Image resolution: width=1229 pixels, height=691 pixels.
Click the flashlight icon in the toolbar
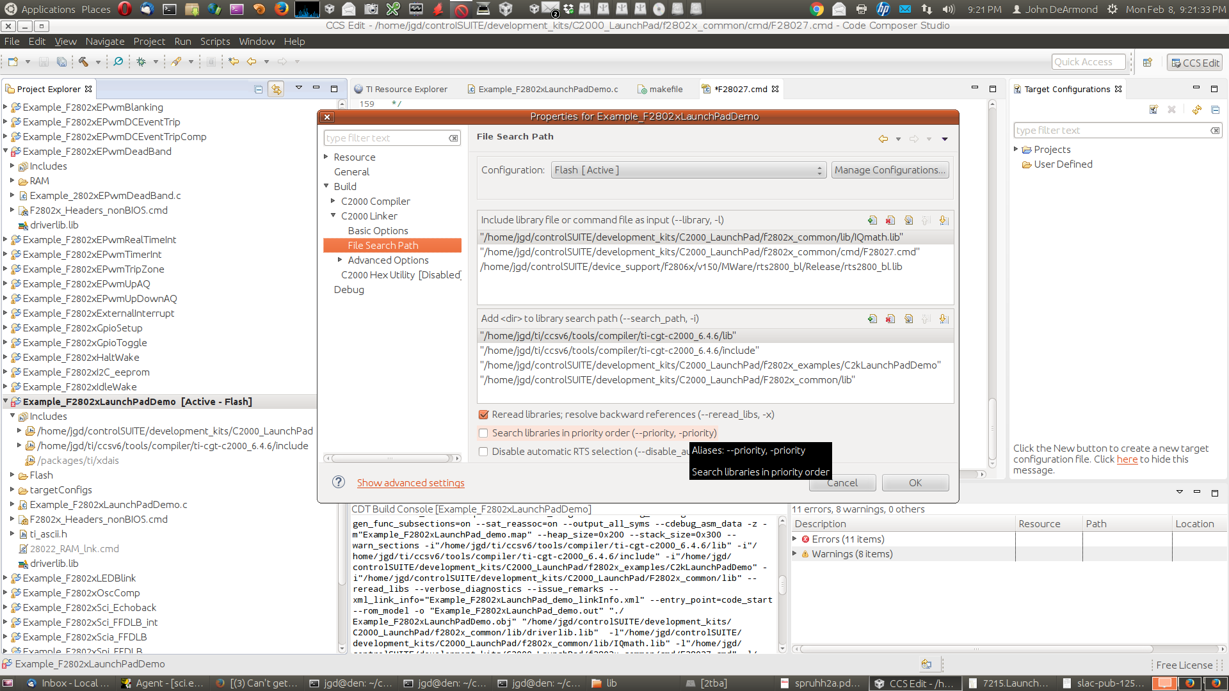point(176,62)
